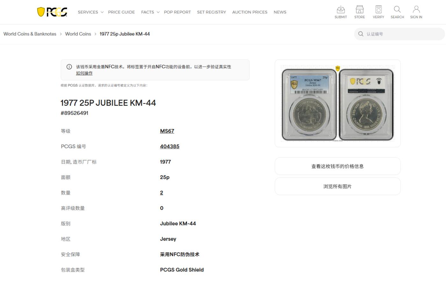The width and height of the screenshot is (446, 287).
Task: Open the MS67 grade link
Action: [167, 131]
